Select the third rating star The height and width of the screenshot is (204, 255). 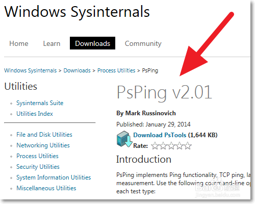tap(171, 146)
